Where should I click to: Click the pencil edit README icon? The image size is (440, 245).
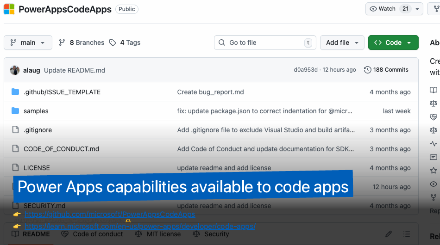point(389,234)
